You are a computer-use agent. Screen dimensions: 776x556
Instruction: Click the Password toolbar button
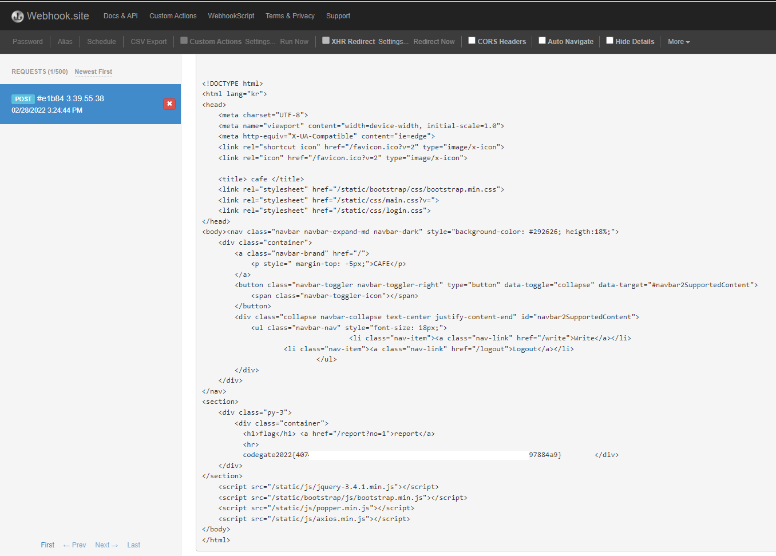27,42
